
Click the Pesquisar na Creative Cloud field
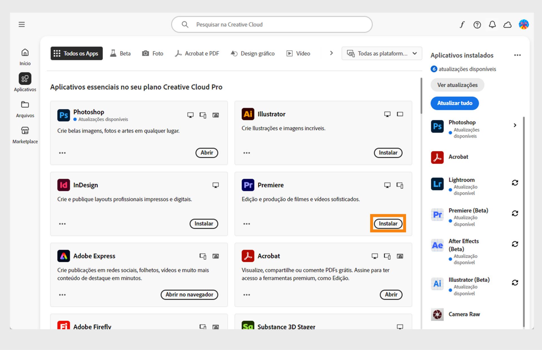point(272,25)
